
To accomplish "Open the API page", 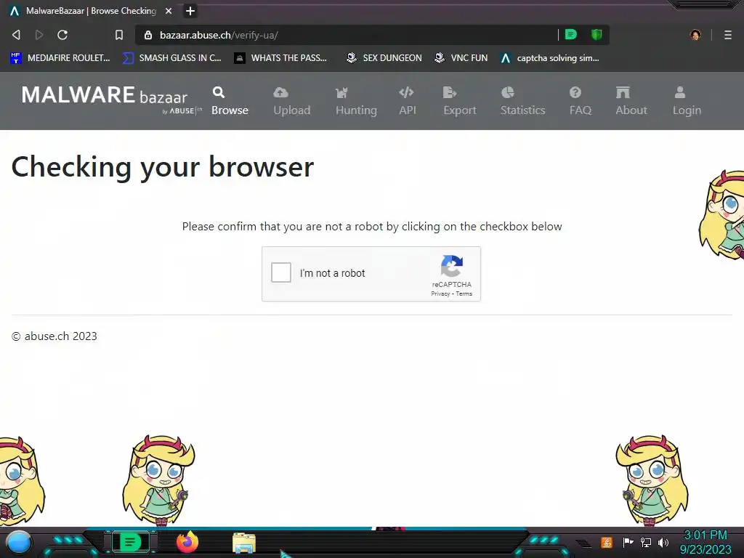I will click(407, 101).
